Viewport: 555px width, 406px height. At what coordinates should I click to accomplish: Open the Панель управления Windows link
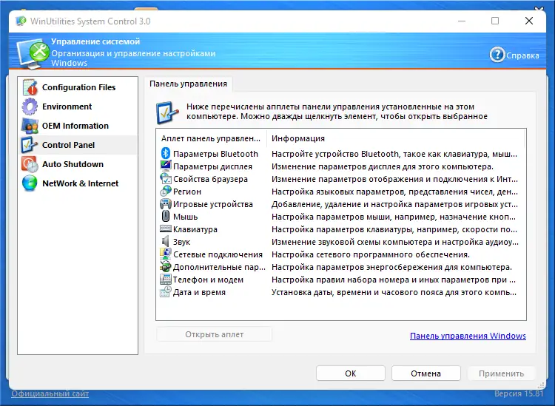468,336
